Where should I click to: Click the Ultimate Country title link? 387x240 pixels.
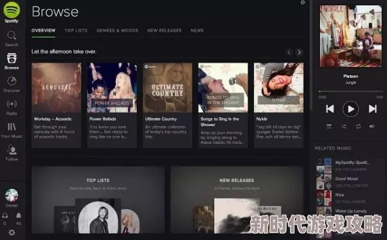161,119
